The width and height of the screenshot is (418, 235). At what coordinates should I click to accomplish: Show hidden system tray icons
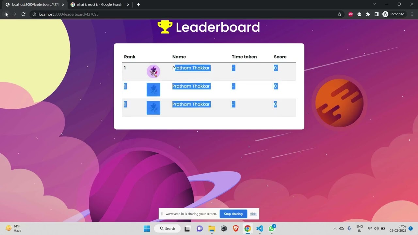pyautogui.click(x=335, y=228)
